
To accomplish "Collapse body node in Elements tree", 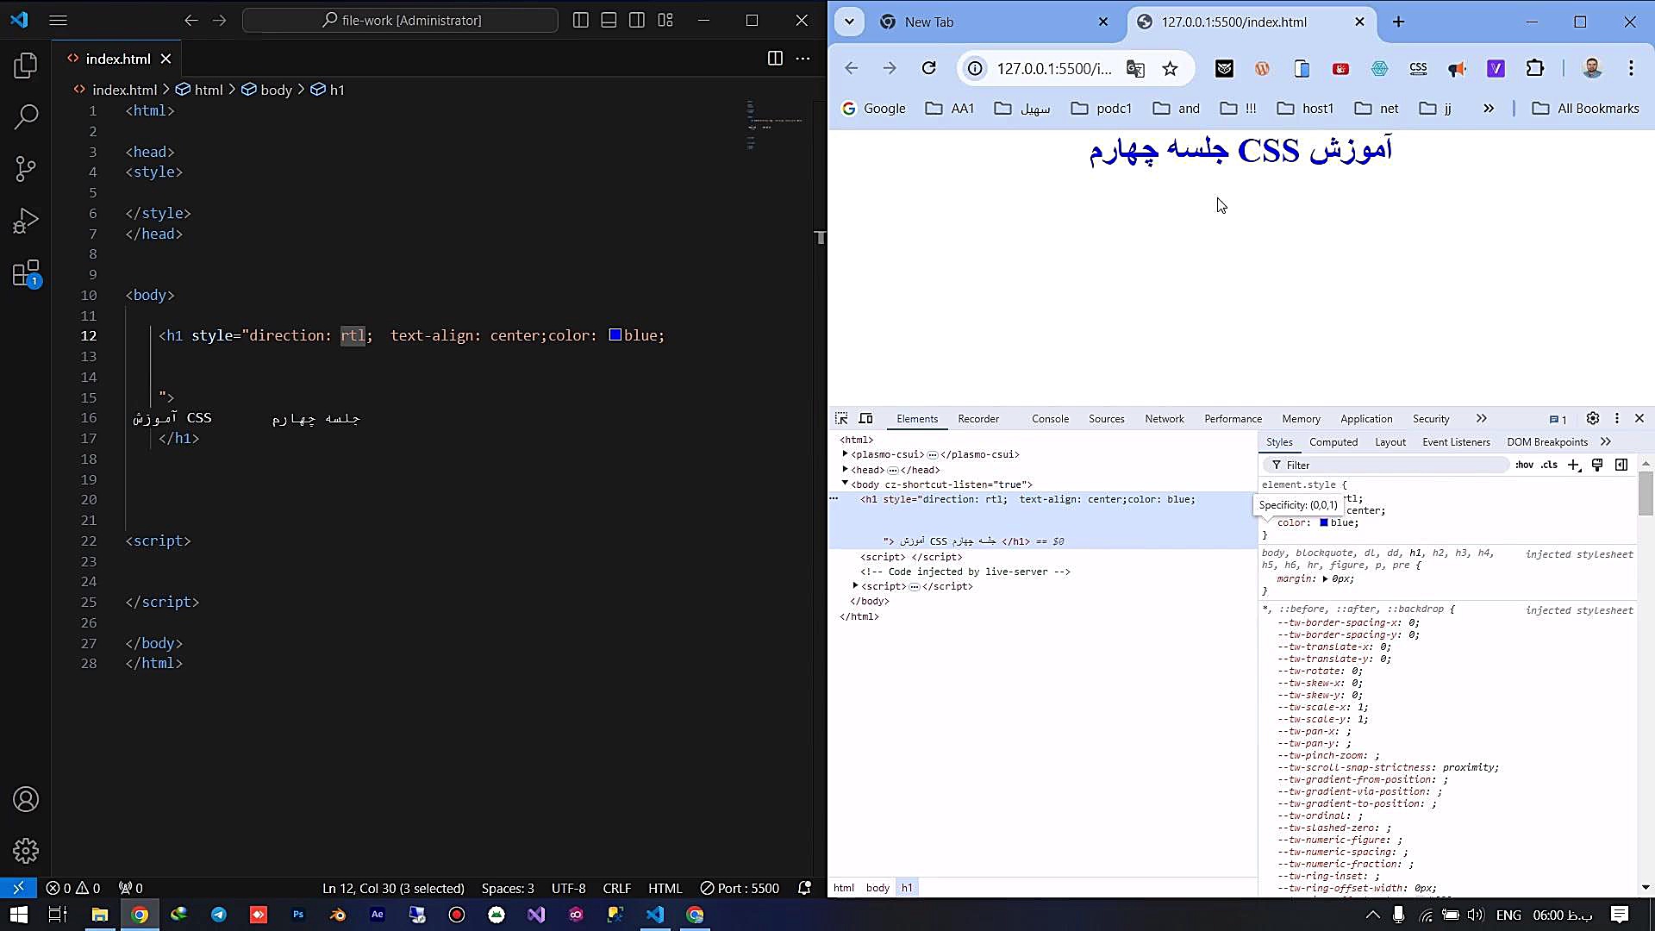I will [x=845, y=484].
